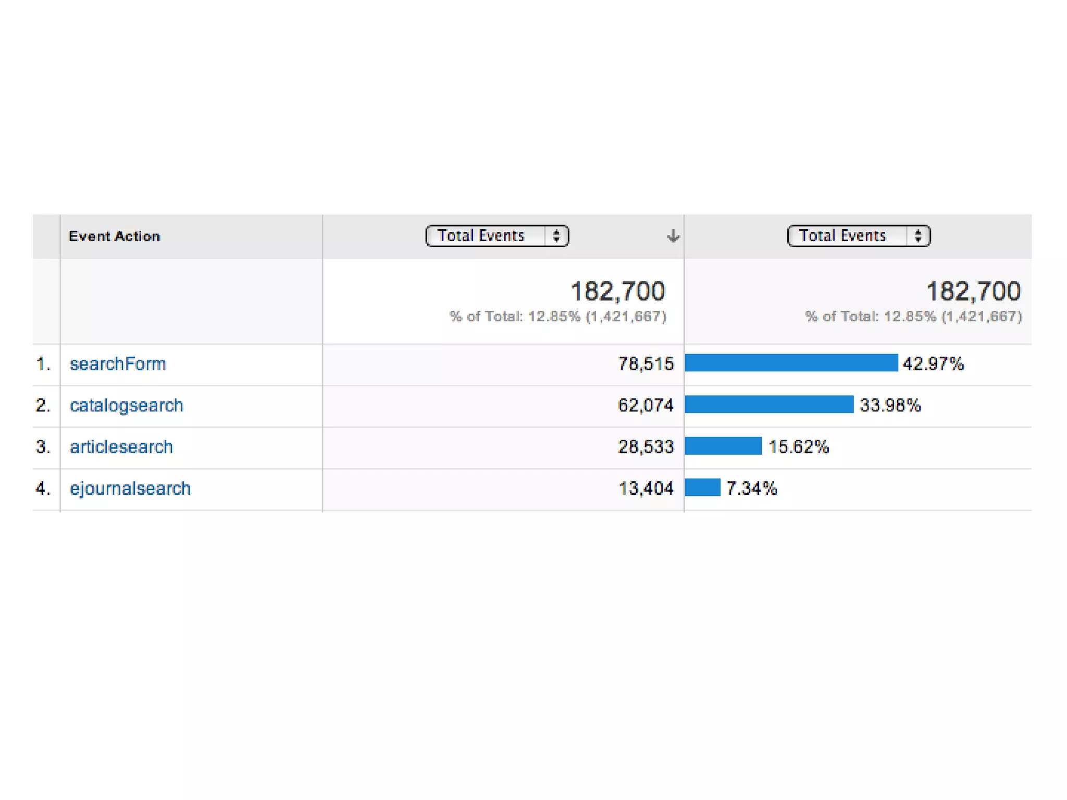This screenshot has width=1067, height=800.
Task: Open the catalogsearch event action link
Action: [x=127, y=405]
